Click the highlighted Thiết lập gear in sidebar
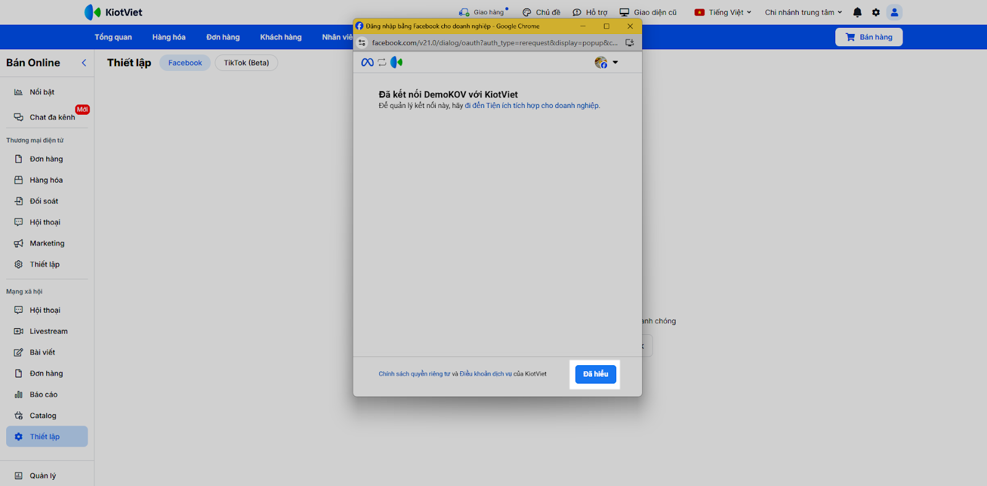Viewport: 987px width, 486px height. pos(19,437)
